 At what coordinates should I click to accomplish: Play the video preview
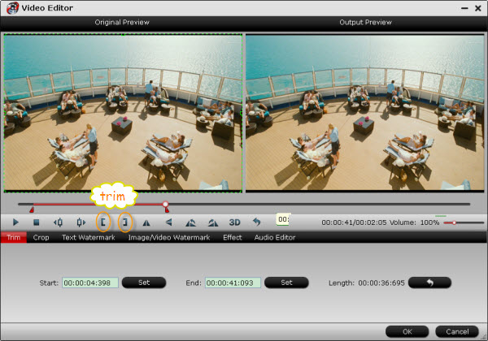15,222
